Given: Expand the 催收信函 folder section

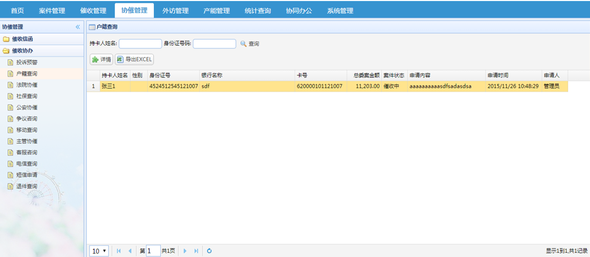Looking at the screenshot, I should click(23, 39).
